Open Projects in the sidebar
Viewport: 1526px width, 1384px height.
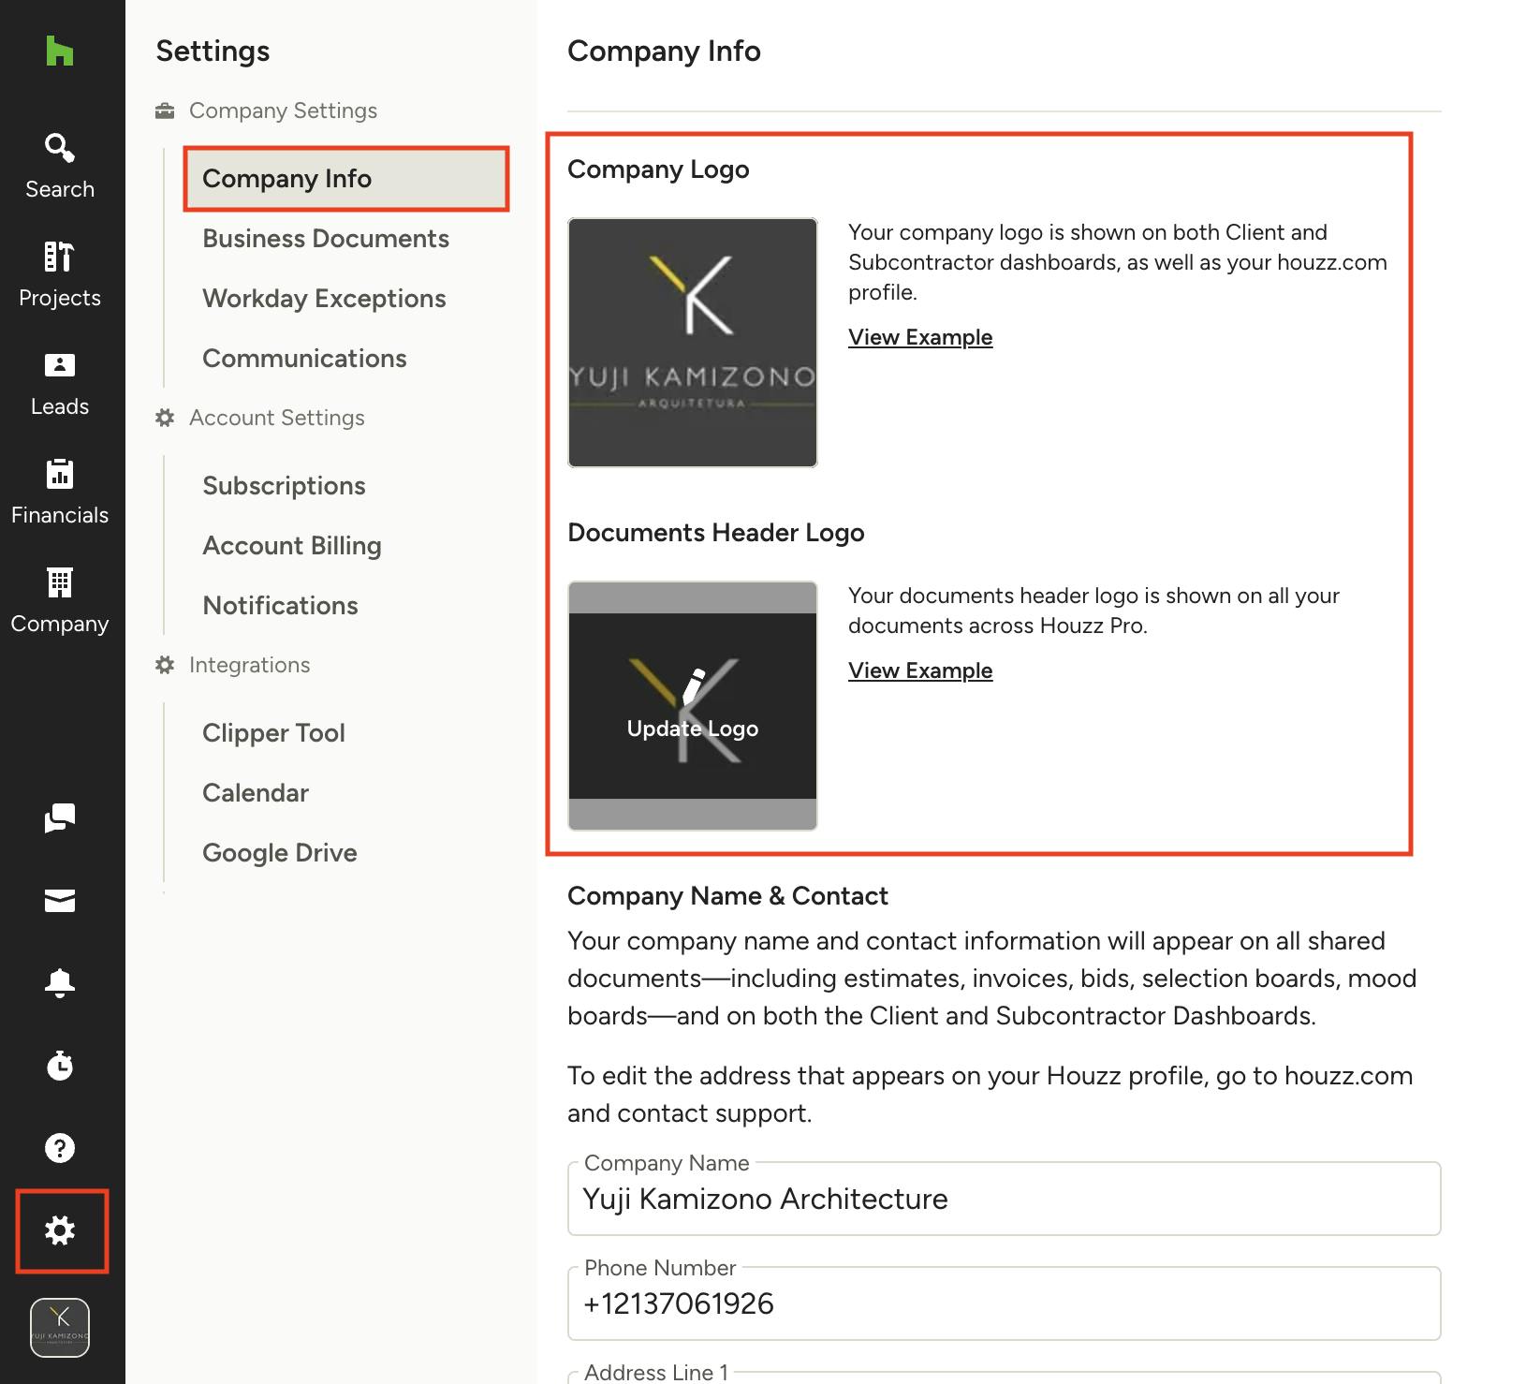point(60,274)
